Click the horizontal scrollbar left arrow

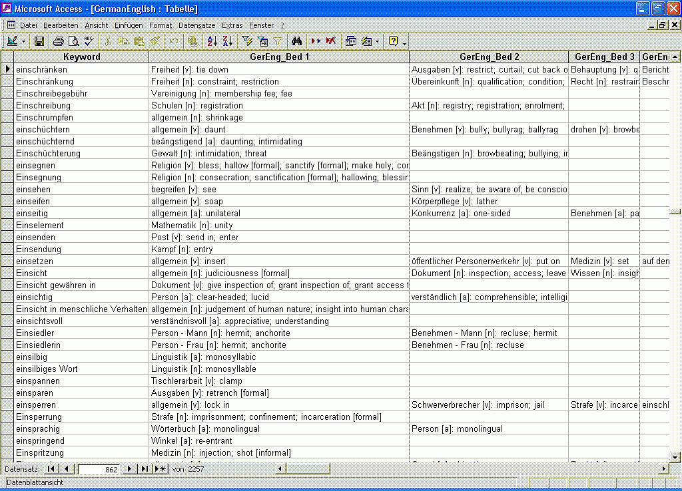tap(280, 469)
